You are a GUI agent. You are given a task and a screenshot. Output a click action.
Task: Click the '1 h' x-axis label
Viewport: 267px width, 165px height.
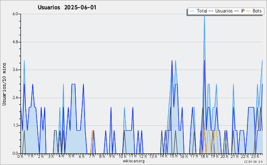click(30, 156)
